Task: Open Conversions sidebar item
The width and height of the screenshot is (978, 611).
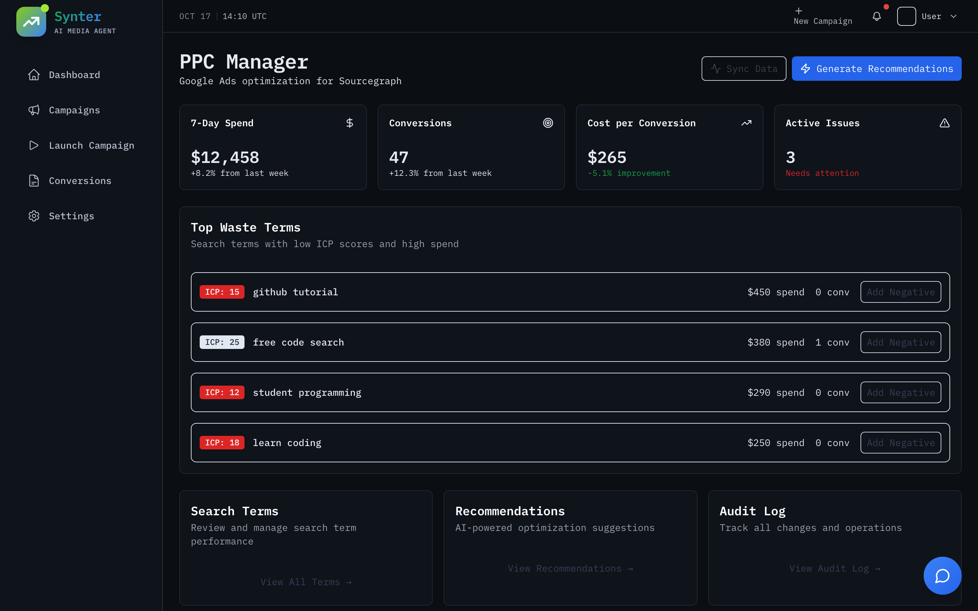Action: (x=81, y=181)
